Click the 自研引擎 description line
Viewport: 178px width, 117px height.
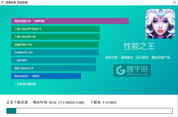(138, 57)
